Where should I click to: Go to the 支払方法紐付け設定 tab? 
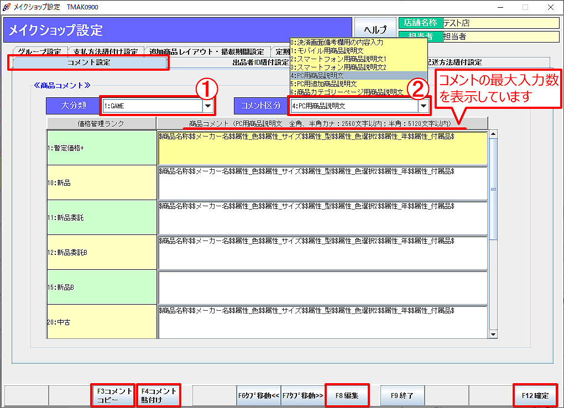click(106, 52)
